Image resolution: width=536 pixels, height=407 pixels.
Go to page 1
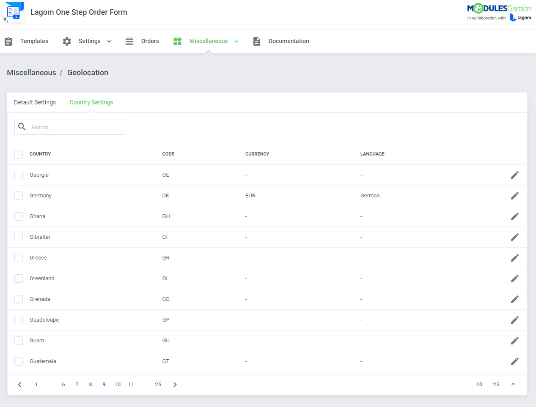(x=36, y=385)
